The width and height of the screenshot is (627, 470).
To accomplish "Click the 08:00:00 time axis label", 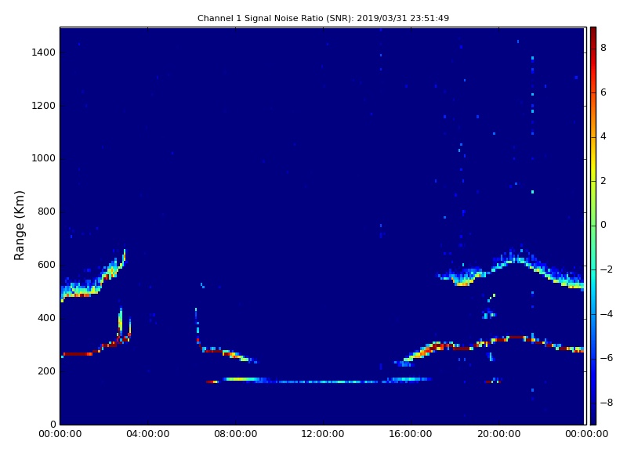I will point(236,434).
